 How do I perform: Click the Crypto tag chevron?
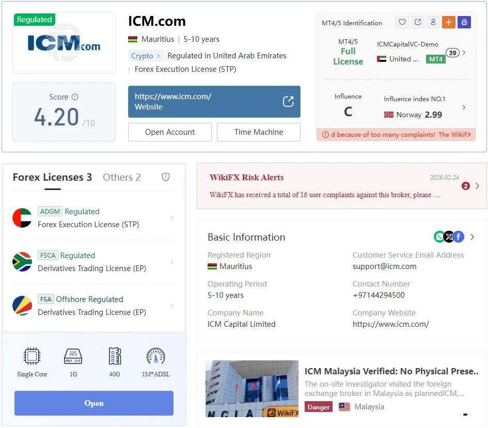pyautogui.click(x=159, y=56)
